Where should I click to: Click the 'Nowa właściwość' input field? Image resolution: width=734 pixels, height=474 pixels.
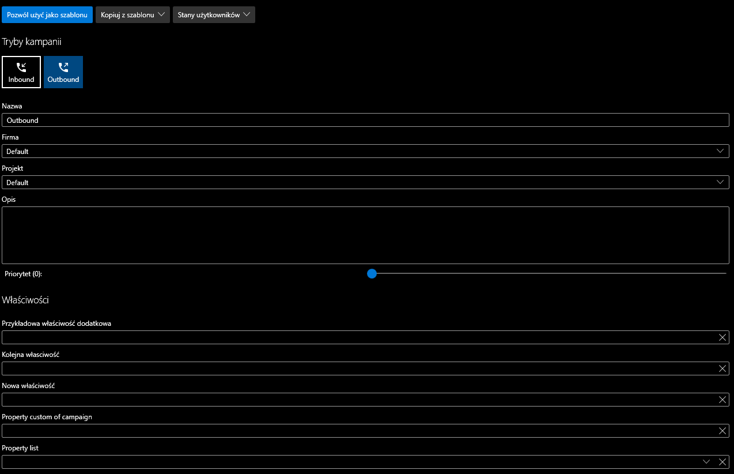point(357,400)
